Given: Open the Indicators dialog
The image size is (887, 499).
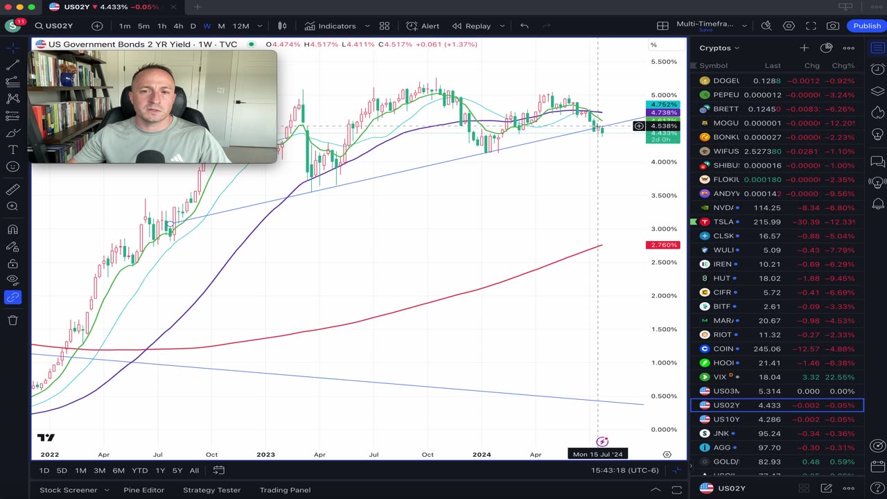Looking at the screenshot, I should click(x=331, y=26).
